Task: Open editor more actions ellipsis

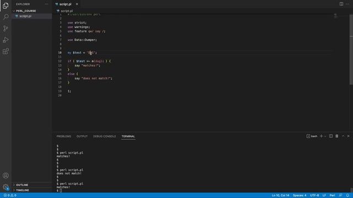Action: (x=347, y=4)
